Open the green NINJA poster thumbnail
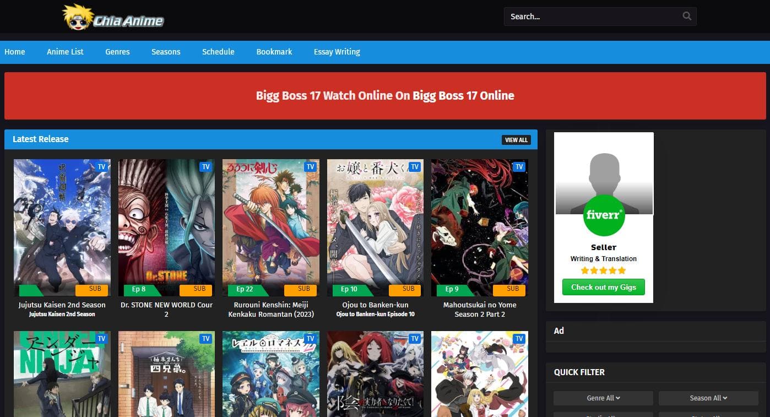 62,374
